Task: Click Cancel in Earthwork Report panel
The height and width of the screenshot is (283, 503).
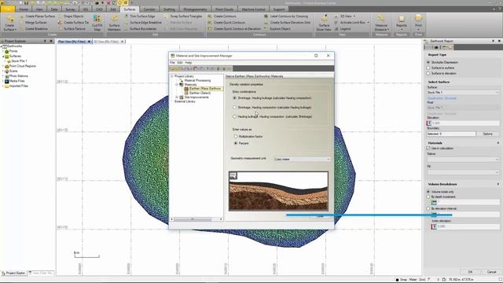Action: click(x=491, y=272)
